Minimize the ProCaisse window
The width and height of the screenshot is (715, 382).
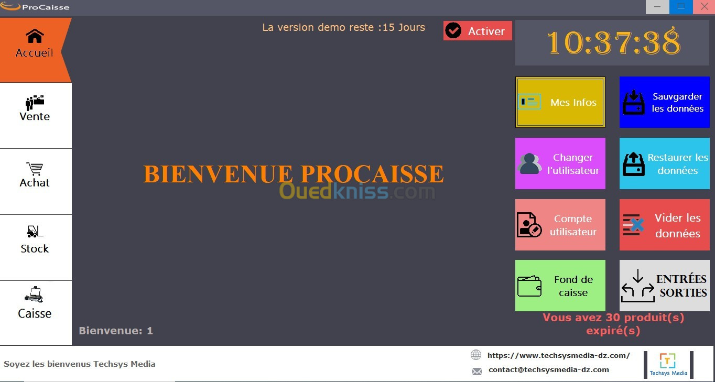[x=657, y=7]
